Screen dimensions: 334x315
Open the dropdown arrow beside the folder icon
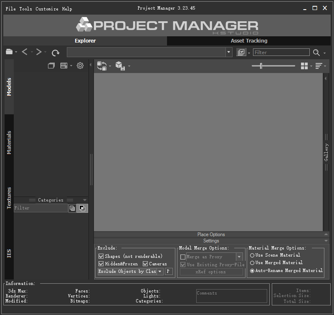coord(16,52)
